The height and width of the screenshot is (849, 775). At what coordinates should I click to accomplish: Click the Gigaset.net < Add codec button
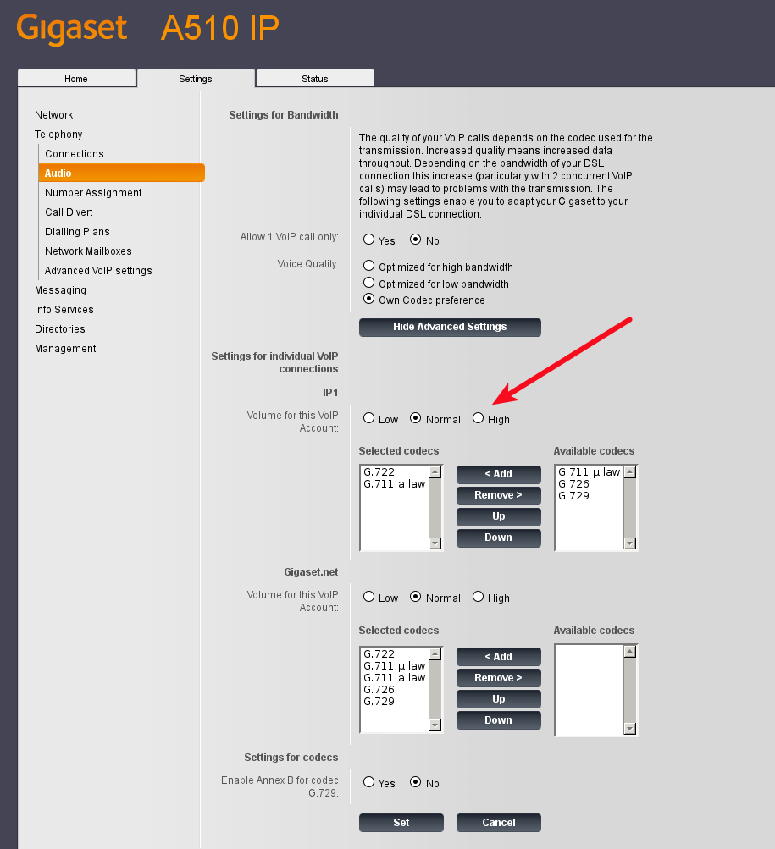pyautogui.click(x=499, y=657)
